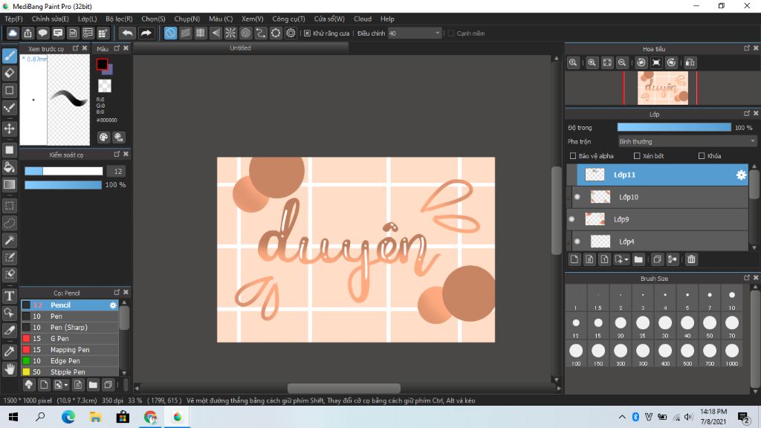Select the Eraser tool

coord(9,74)
